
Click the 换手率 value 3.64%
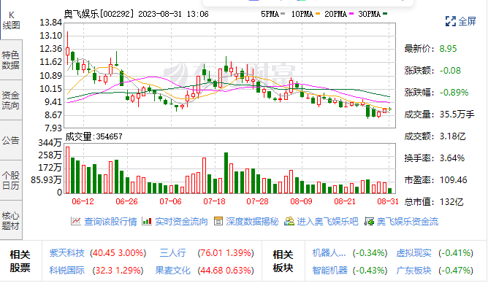[x=452, y=158]
